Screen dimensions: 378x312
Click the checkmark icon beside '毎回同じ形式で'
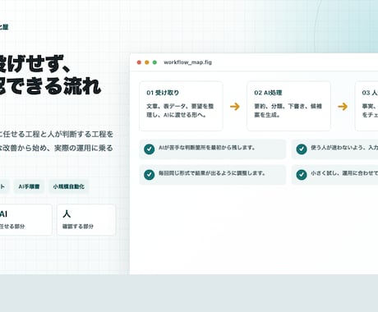[150, 174]
